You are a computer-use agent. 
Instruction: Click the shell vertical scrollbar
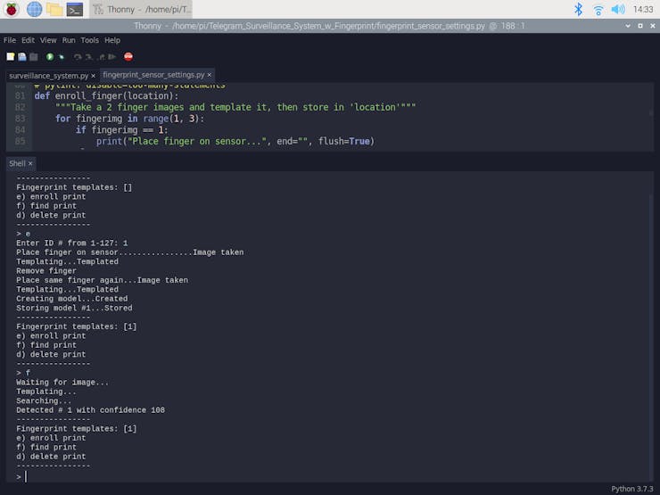tap(651, 326)
